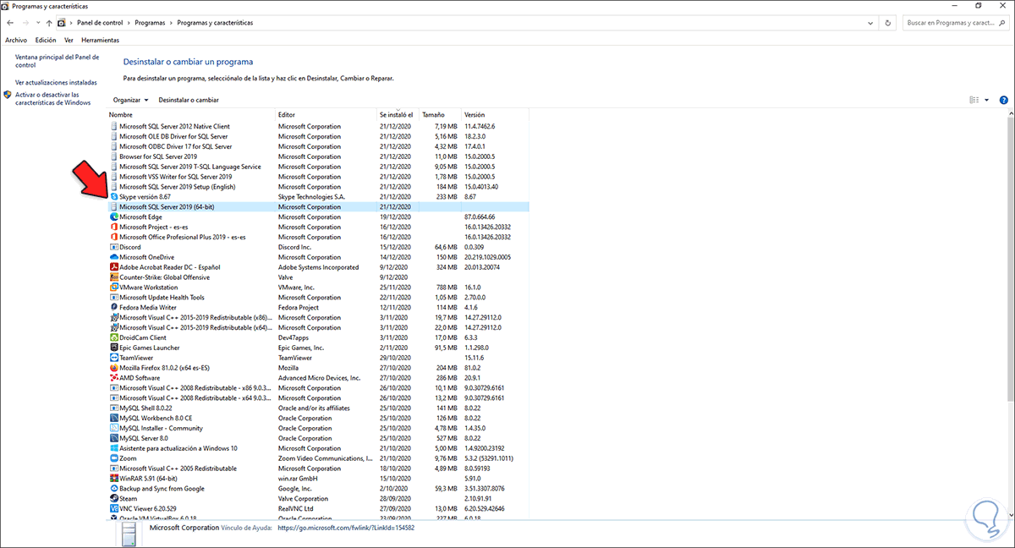Click the Zoom program icon
This screenshot has height=548, width=1015.
114,458
